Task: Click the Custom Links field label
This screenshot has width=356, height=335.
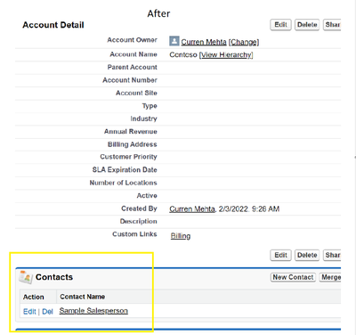Action: point(134,234)
